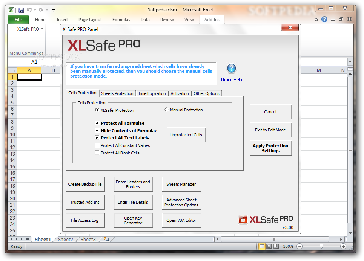Uncheck Hide Contents of Formulae
Image resolution: width=364 pixels, height=261 pixels.
pyautogui.click(x=97, y=130)
